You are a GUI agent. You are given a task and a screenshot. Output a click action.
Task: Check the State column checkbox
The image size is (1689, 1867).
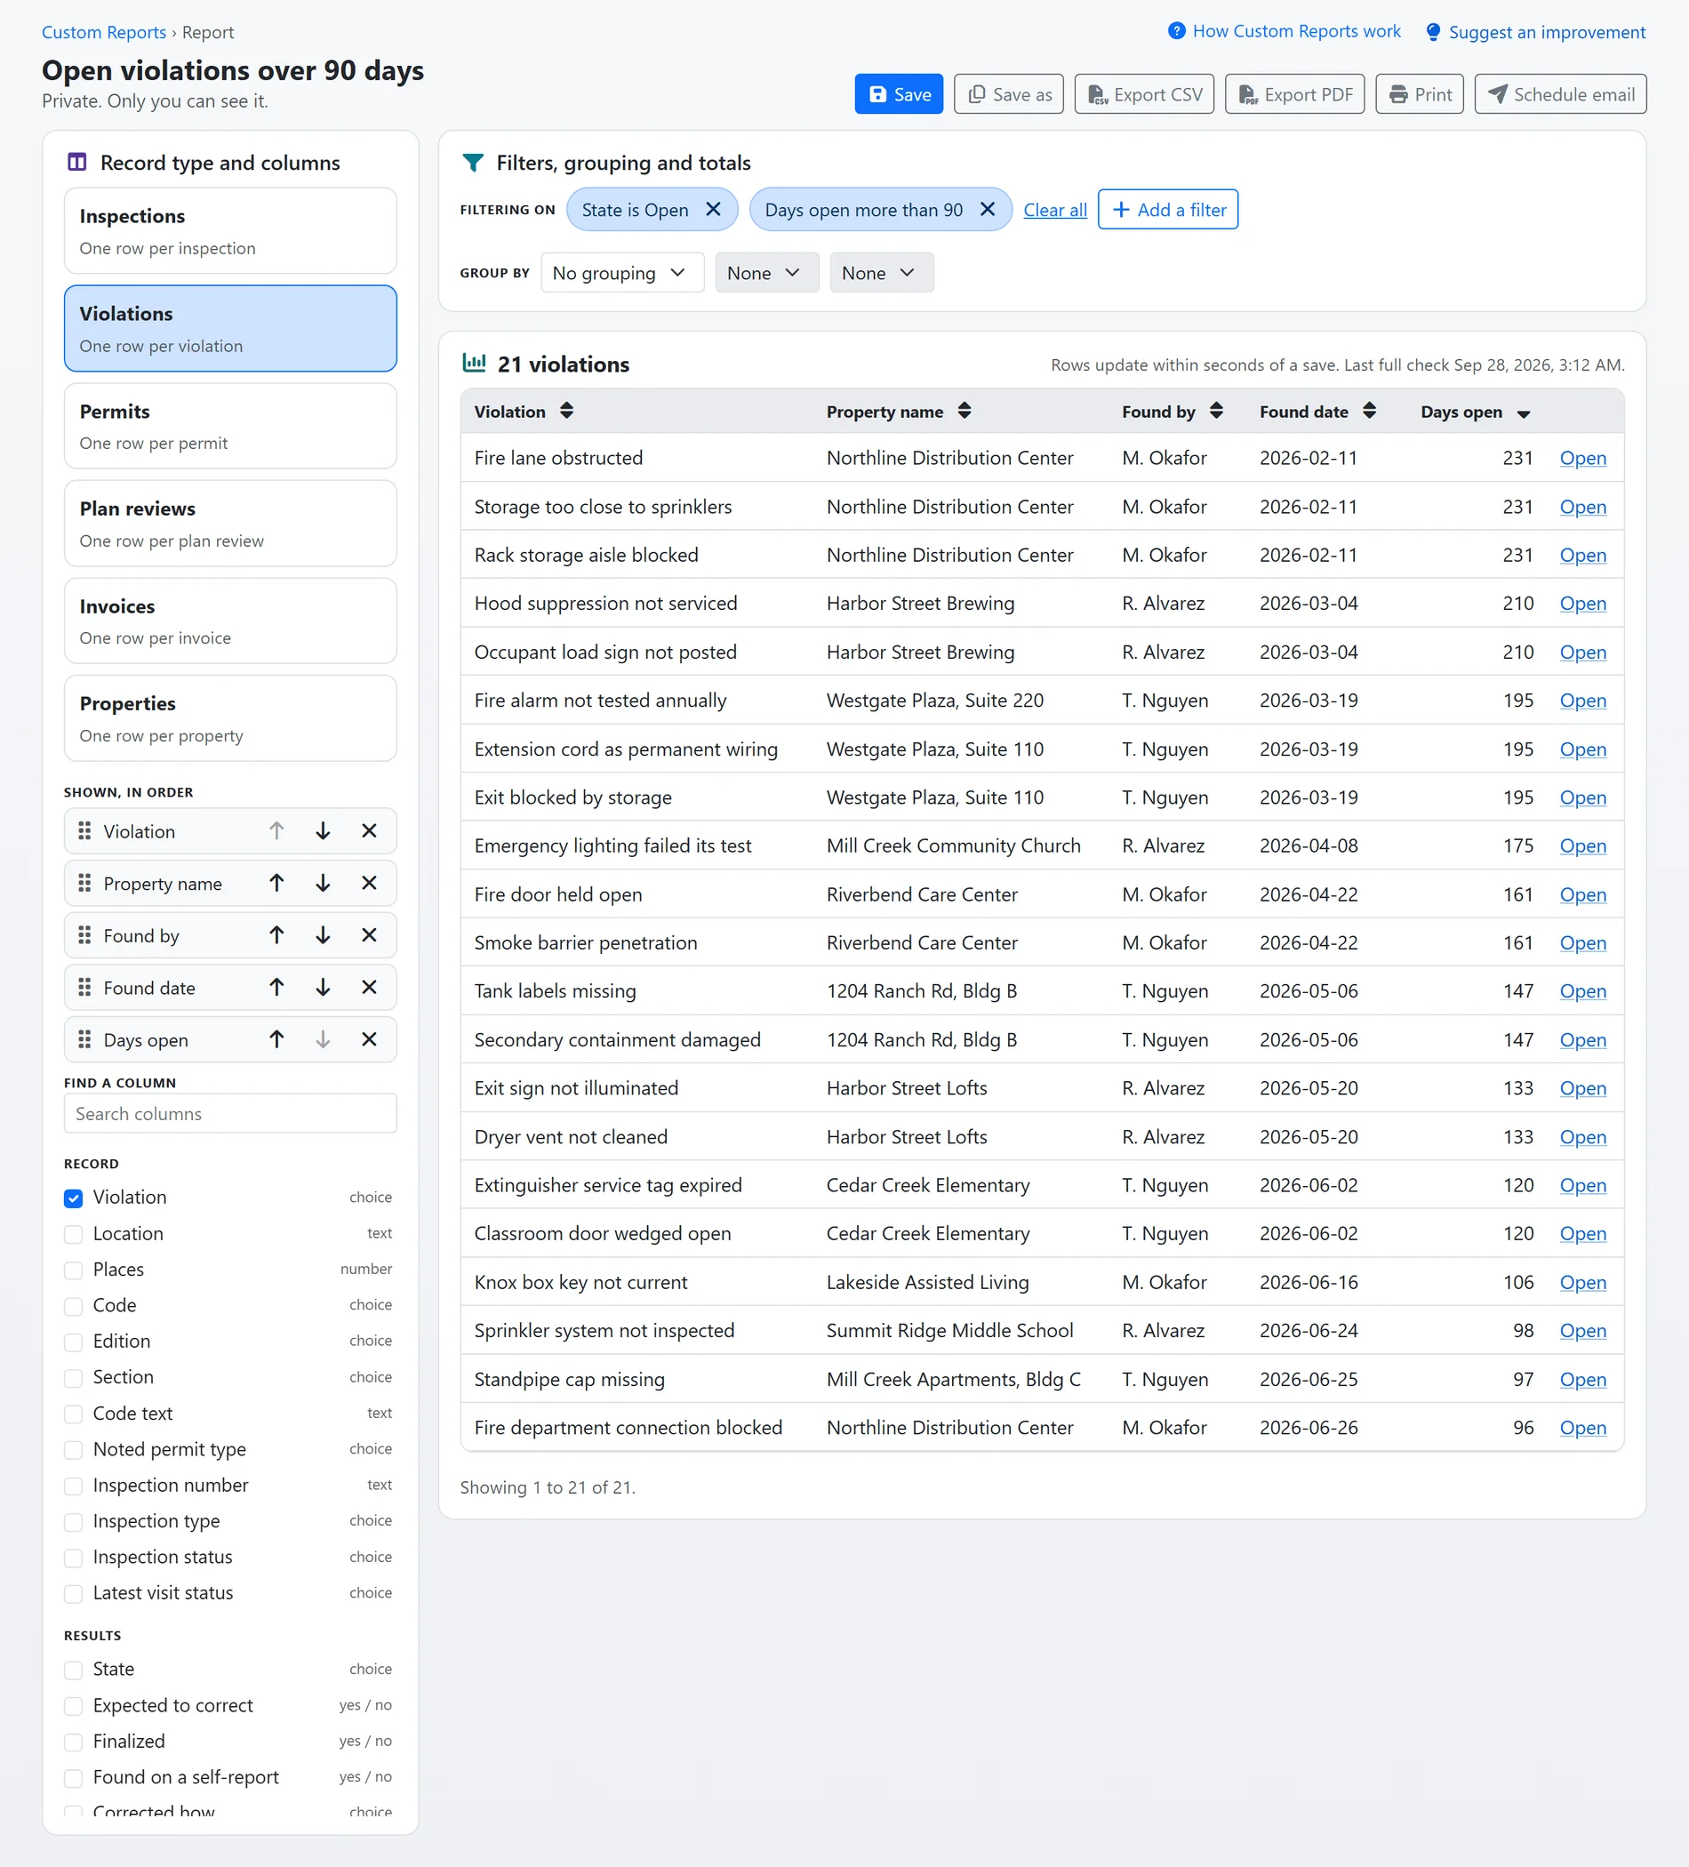73,1670
